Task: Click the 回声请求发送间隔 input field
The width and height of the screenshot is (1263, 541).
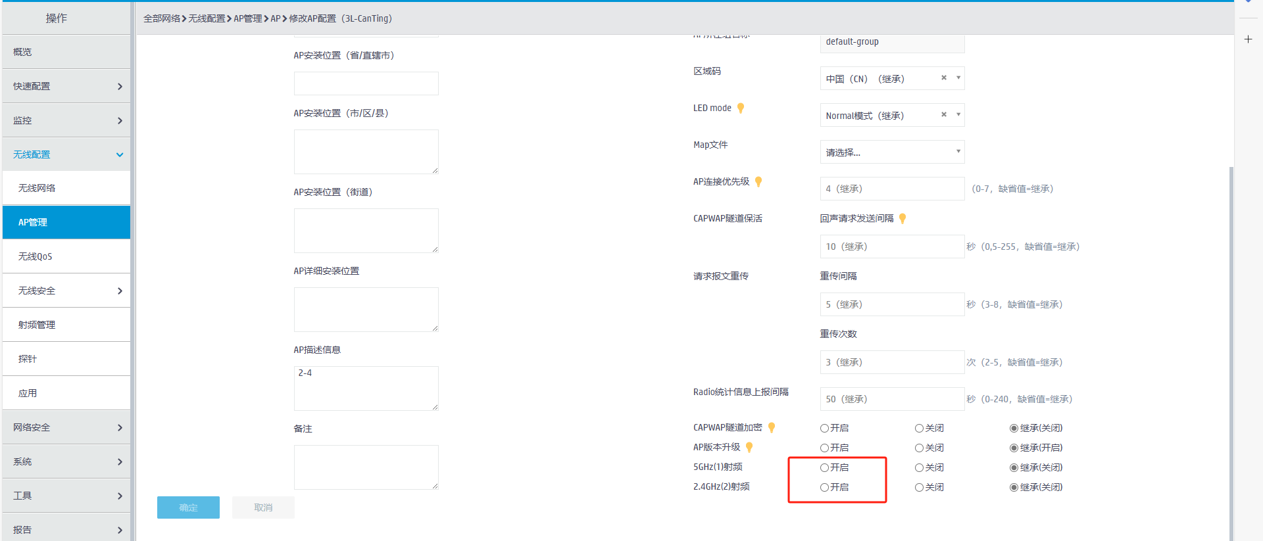Action: (x=893, y=247)
